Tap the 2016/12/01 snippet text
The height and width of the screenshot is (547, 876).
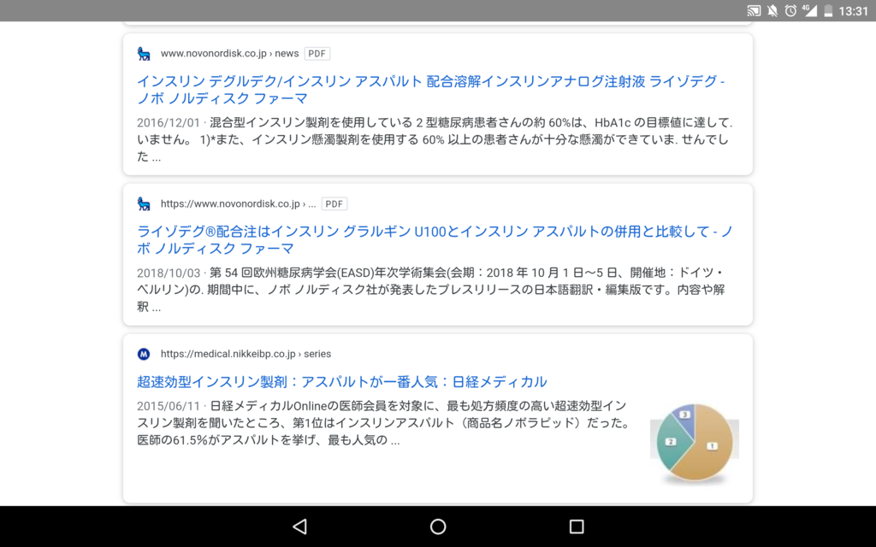[x=435, y=139]
